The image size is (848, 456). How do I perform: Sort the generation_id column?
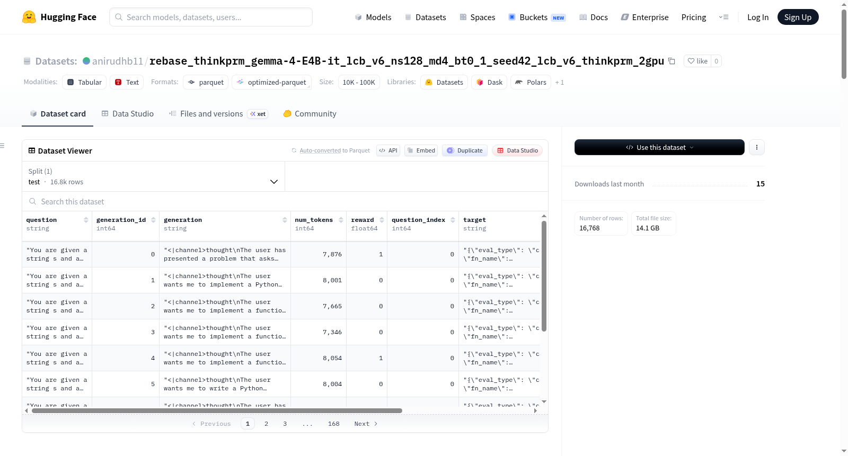[153, 220]
